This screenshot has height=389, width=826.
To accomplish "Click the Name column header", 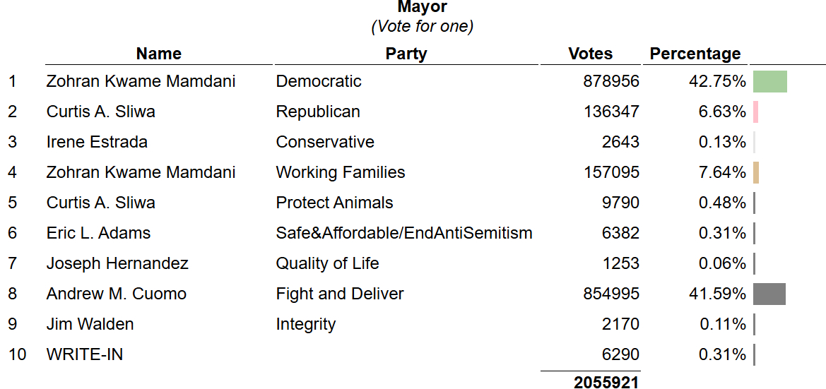I will [158, 54].
